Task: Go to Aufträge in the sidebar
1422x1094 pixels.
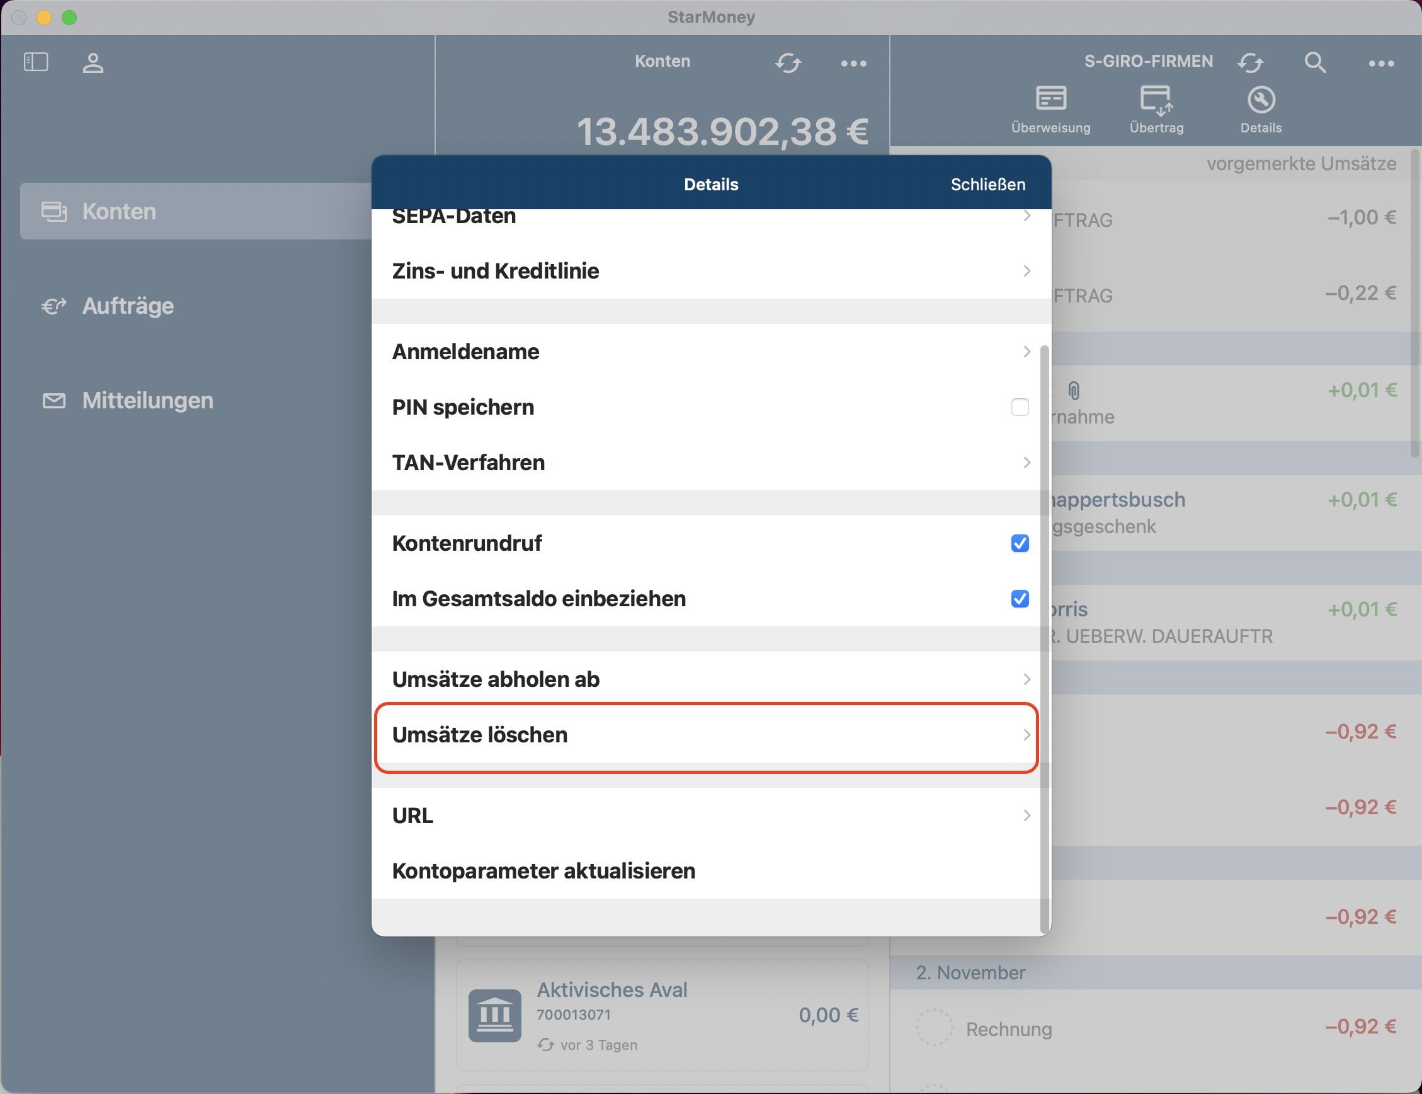Action: point(128,306)
